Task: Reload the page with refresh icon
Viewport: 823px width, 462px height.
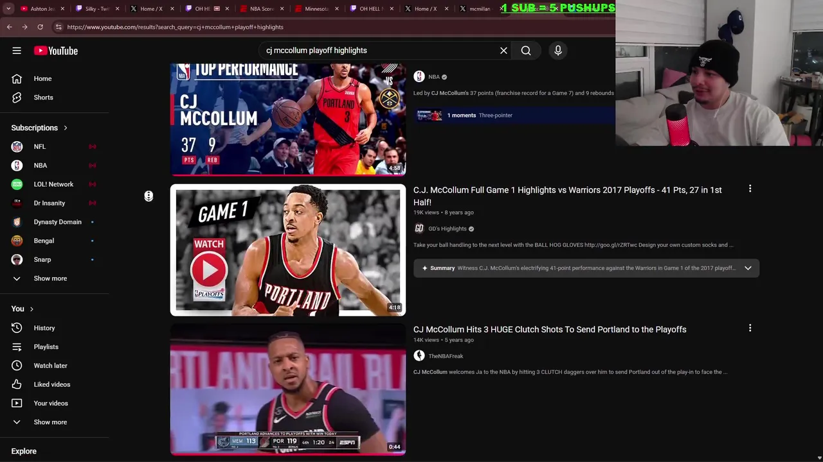Action: pyautogui.click(x=40, y=27)
